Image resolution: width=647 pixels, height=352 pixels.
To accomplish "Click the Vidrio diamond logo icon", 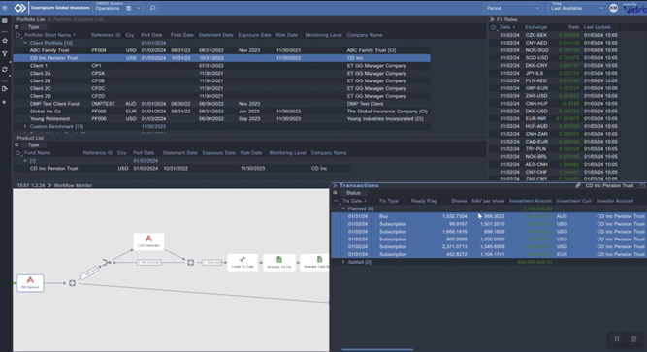I will click(x=19, y=8).
